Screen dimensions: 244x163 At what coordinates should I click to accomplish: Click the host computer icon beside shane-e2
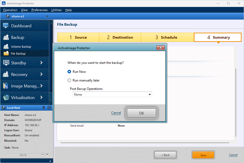click(x=8, y=16)
